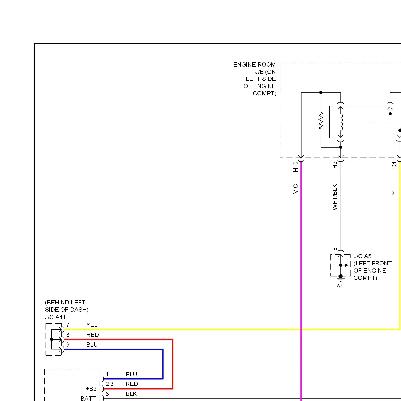The width and height of the screenshot is (401, 401).
Task: Click the J/C A51 dashed connector box
Action: click(341, 265)
